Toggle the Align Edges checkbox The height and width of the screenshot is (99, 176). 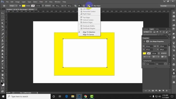[x=92, y=5]
